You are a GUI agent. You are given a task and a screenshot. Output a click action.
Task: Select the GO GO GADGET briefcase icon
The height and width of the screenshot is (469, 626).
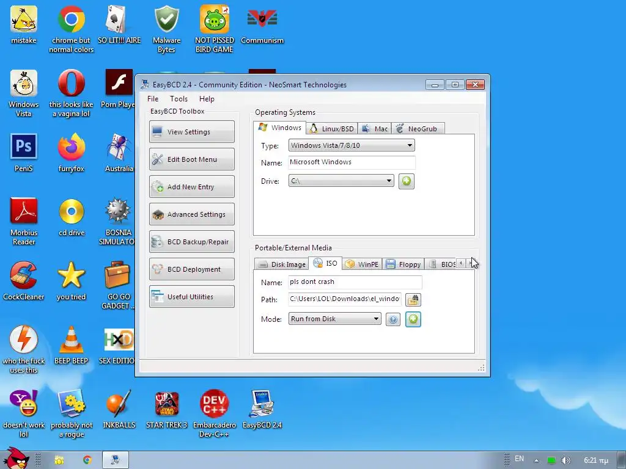(x=118, y=286)
